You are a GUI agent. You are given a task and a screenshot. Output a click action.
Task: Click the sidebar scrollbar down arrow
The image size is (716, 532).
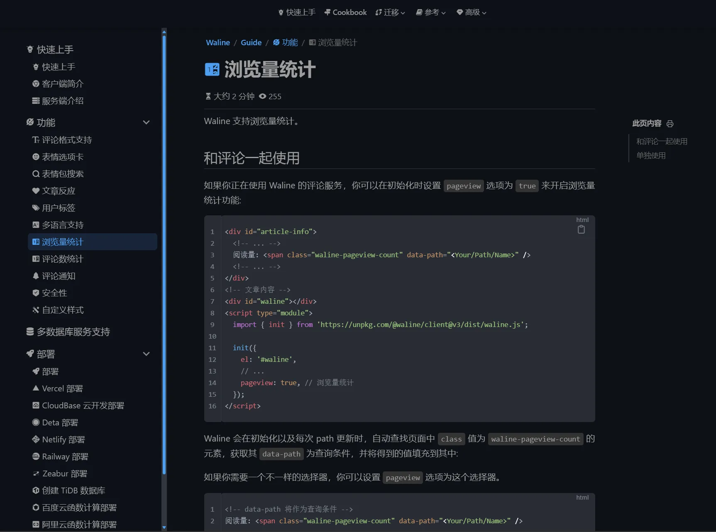pos(164,528)
